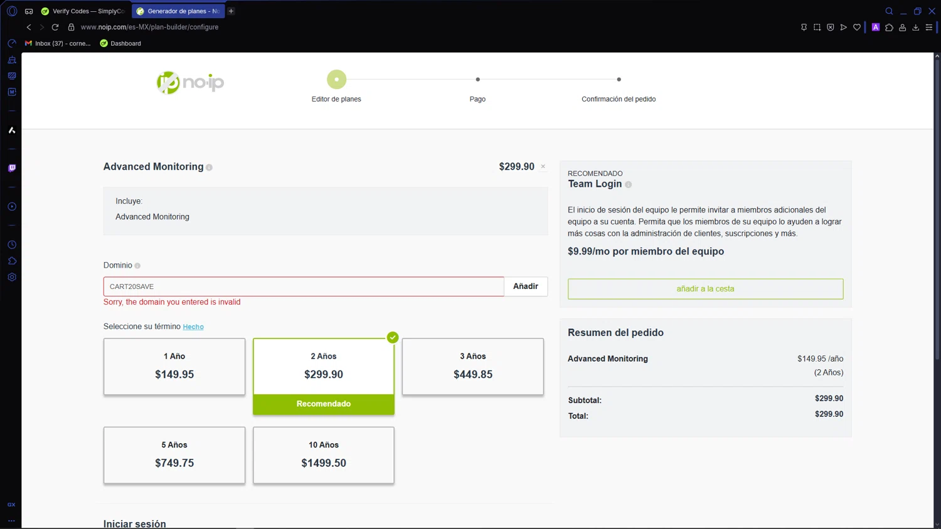Open sidebar three-dots setup menu
The height and width of the screenshot is (529, 941).
(x=11, y=520)
